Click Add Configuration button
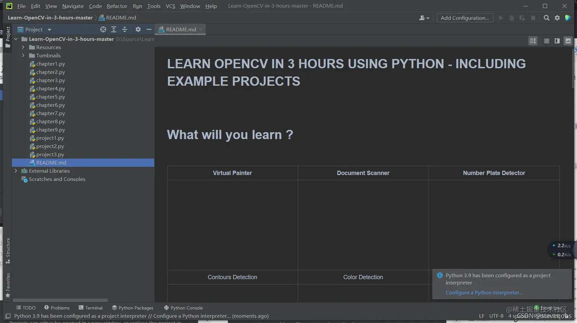 point(465,18)
